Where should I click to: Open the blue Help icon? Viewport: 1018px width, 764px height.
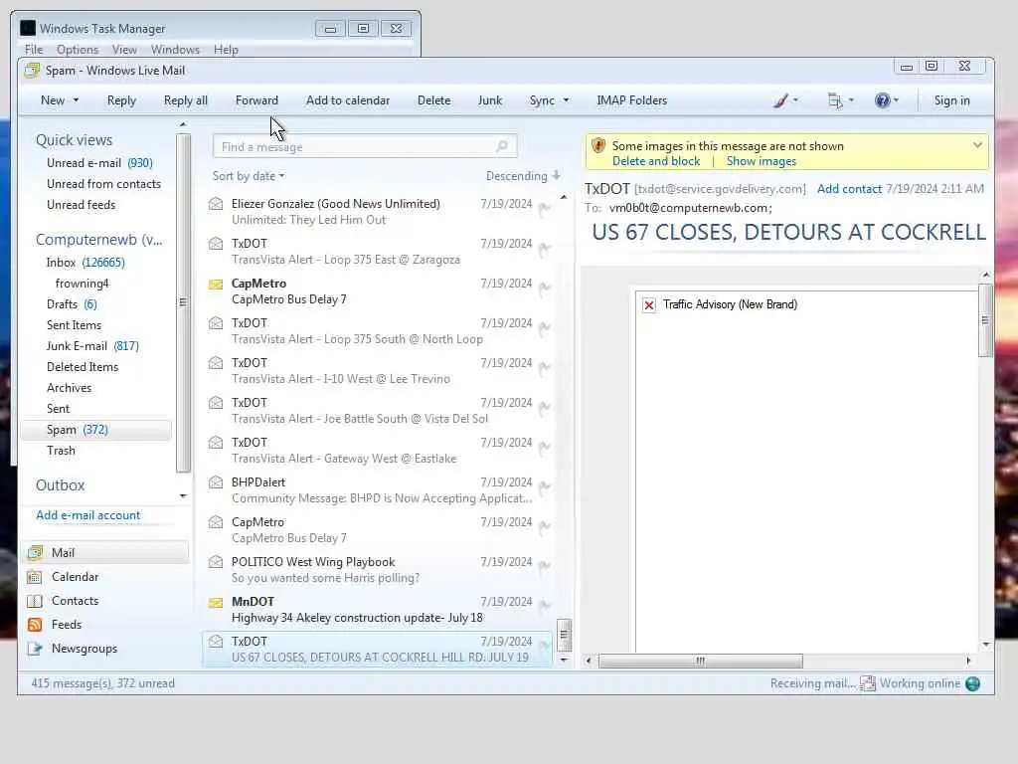[x=882, y=100]
